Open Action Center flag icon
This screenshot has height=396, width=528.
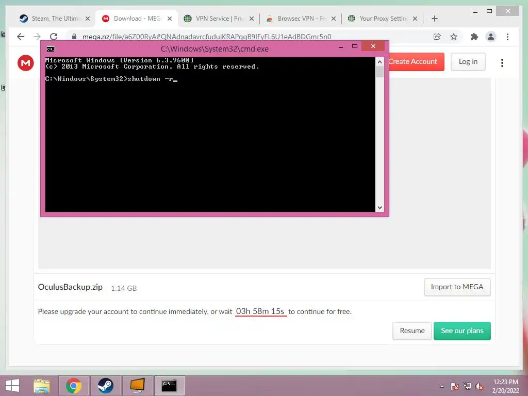click(x=455, y=386)
